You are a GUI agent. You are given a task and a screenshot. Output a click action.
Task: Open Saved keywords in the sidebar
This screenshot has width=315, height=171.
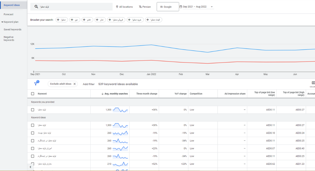(x=13, y=29)
